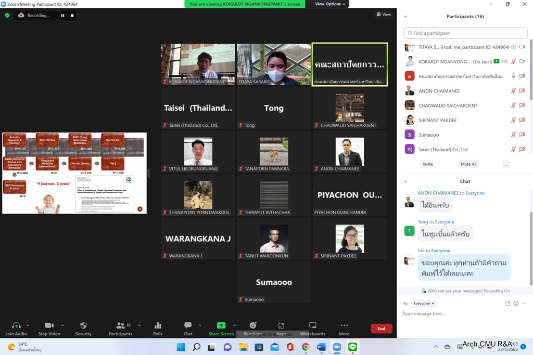This screenshot has width=533, height=355.
Task: Open Chat from the meeting toolbar
Action: pos(187,329)
